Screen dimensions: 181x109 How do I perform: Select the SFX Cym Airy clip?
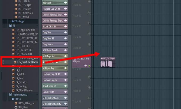tap(55, 68)
